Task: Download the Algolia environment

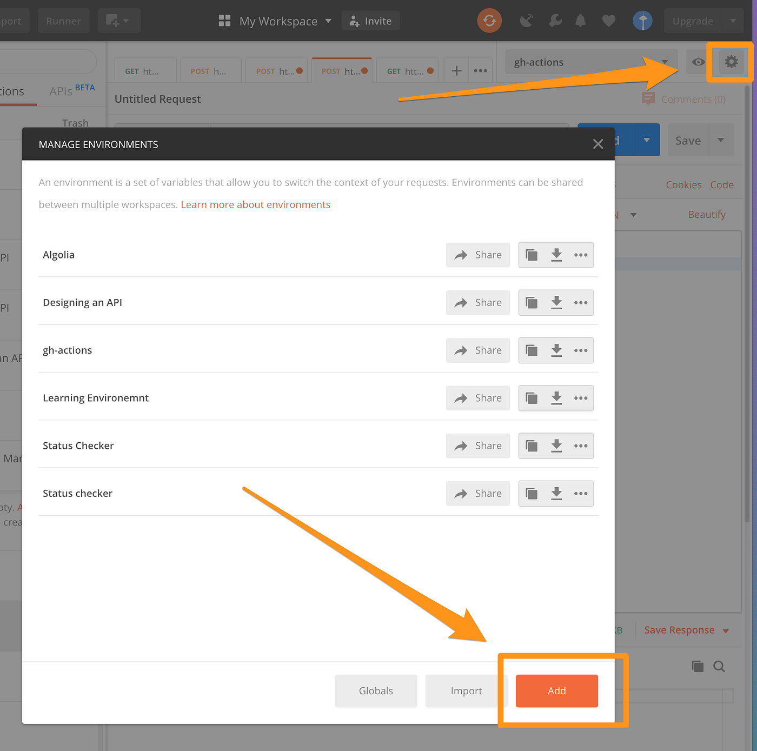Action: tap(556, 255)
